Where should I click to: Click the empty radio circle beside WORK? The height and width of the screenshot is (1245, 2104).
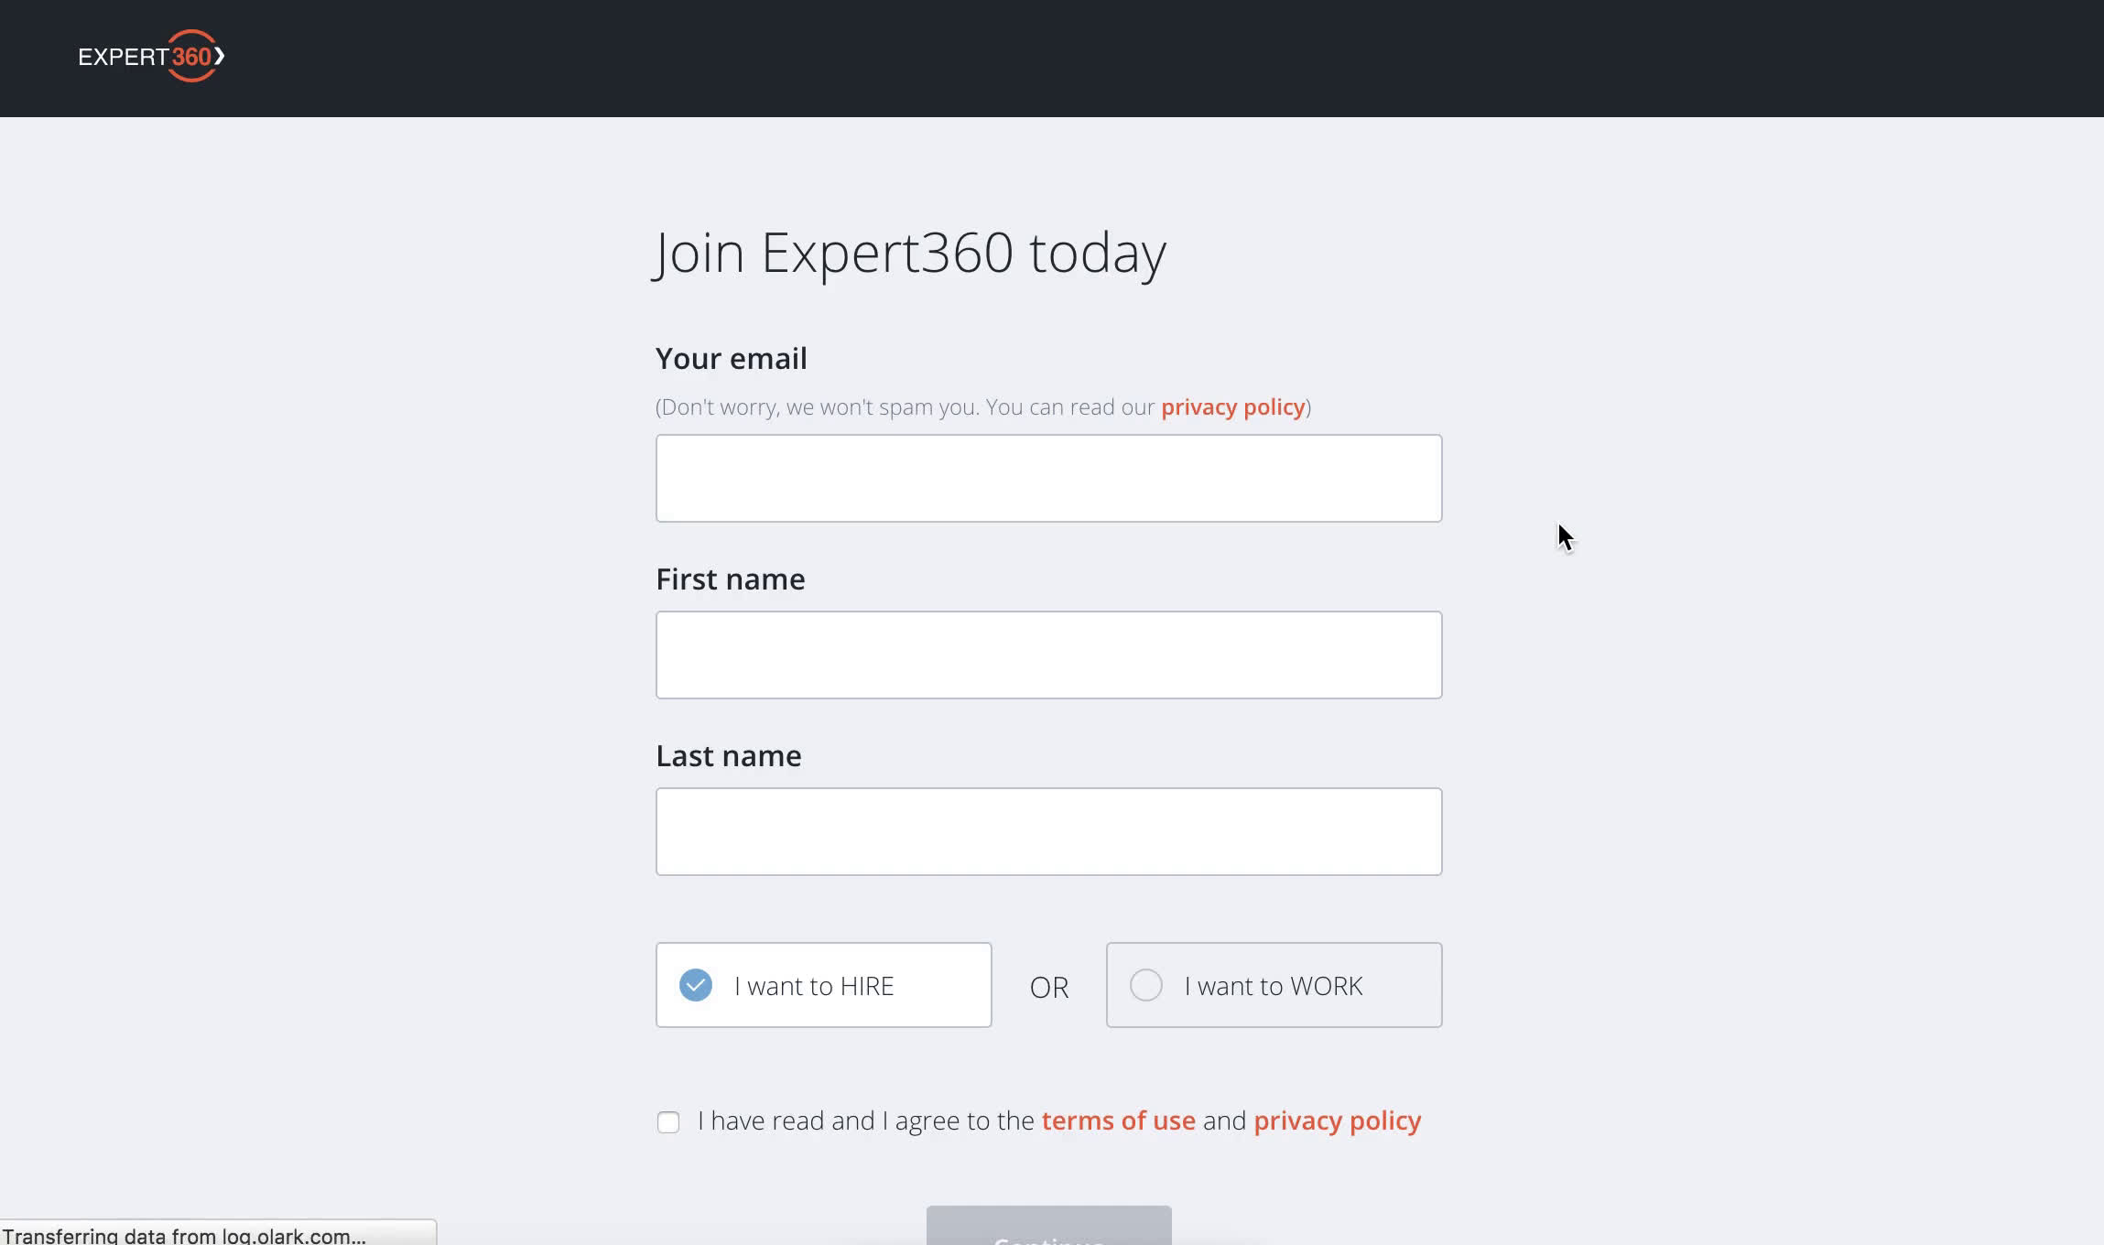[1146, 985]
